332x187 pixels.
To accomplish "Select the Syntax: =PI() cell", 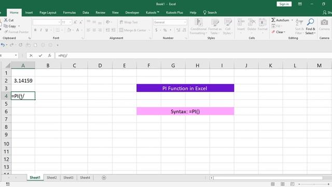I will coord(185,111).
